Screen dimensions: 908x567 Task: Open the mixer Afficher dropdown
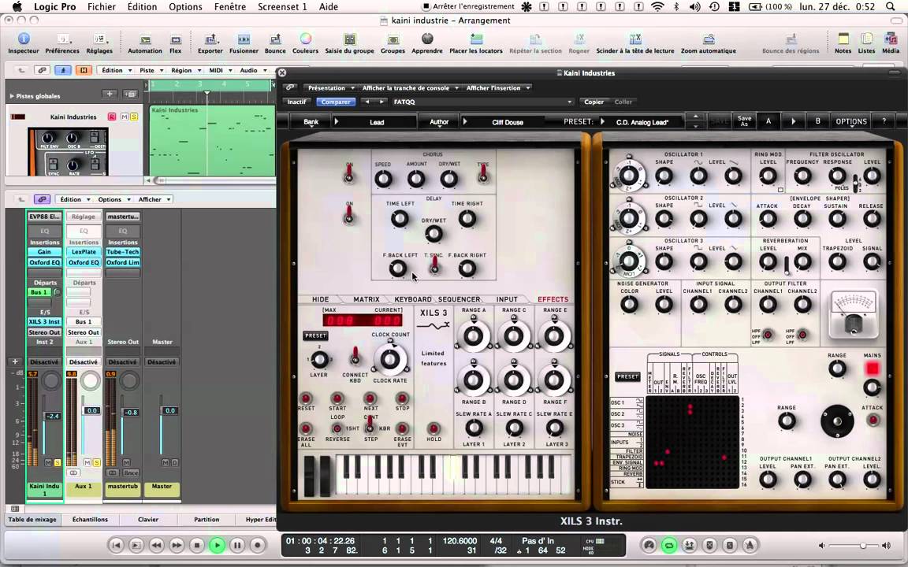coord(154,199)
